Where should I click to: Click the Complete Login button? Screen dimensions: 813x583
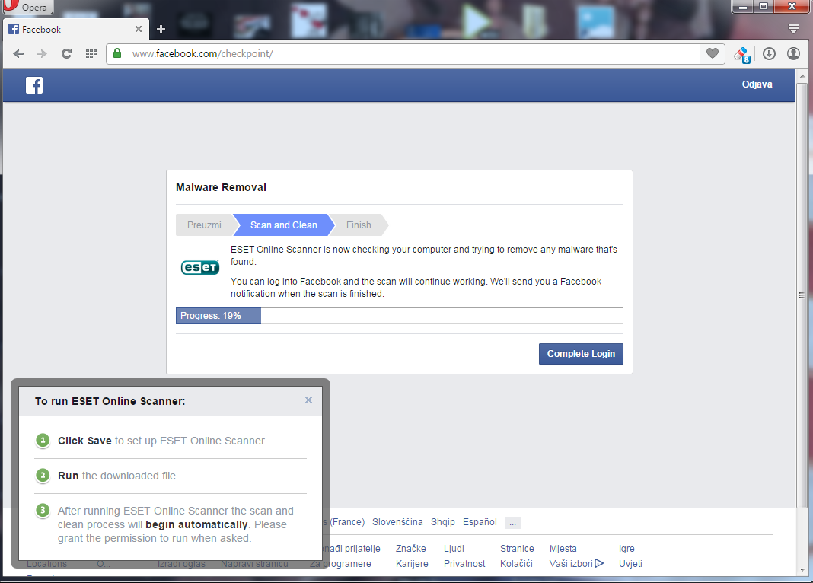point(581,354)
